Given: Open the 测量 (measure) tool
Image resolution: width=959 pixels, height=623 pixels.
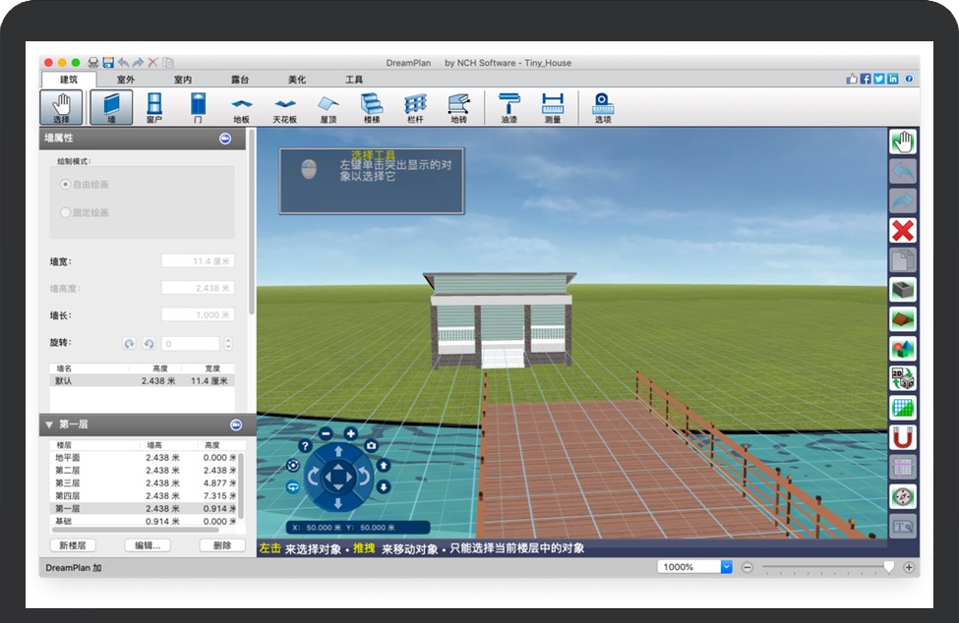Looking at the screenshot, I should click(553, 107).
